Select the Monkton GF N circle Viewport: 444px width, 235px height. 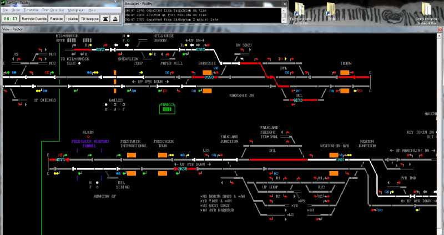pos(97,183)
